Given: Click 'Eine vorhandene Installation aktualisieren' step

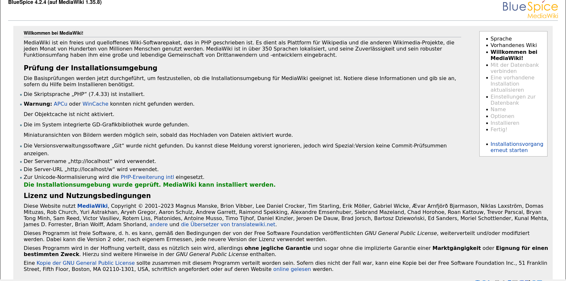Looking at the screenshot, I should (512, 84).
